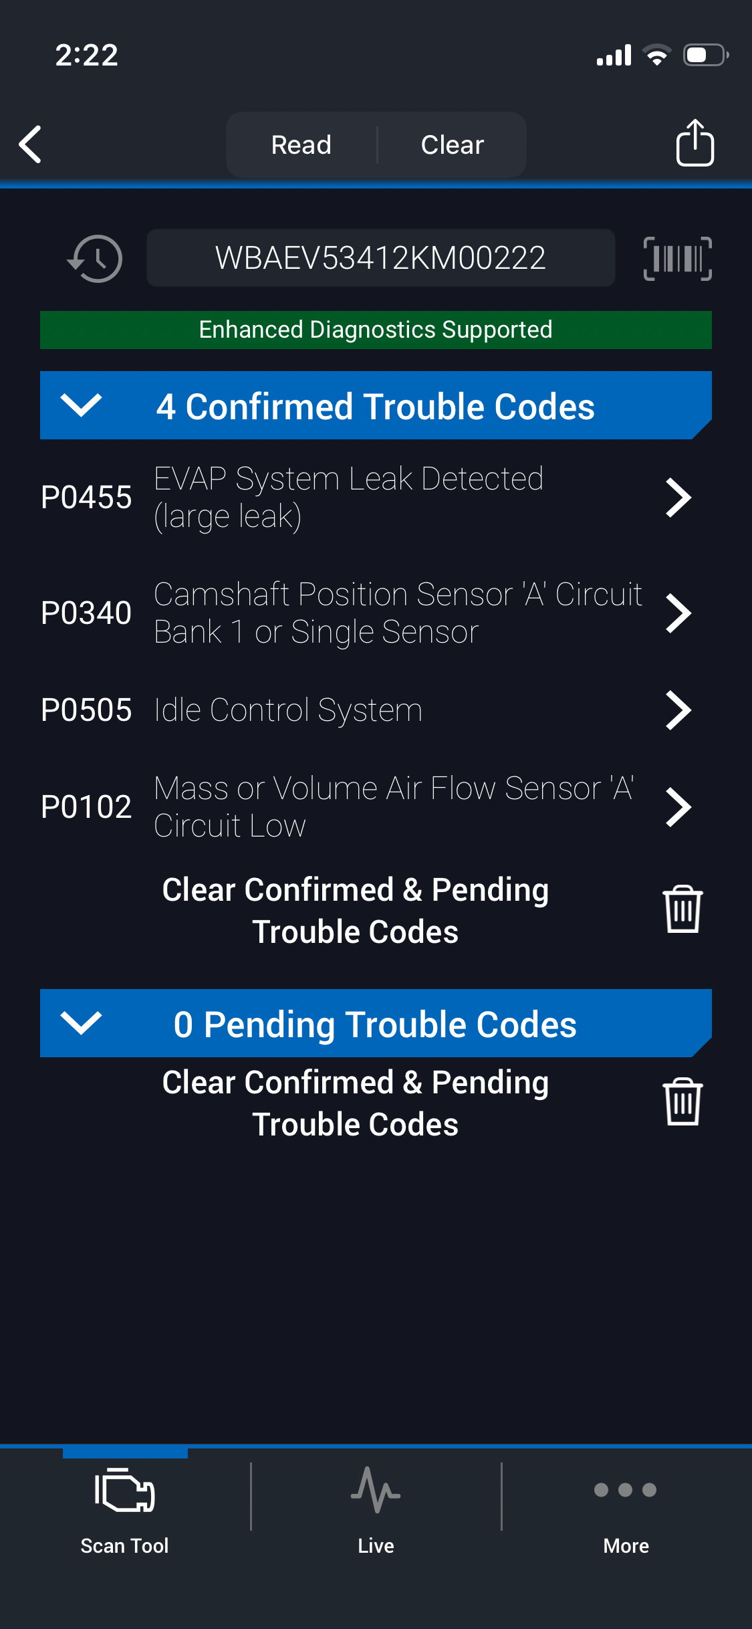Tap trash icon under pending codes
752x1629 pixels.
[682, 1101]
